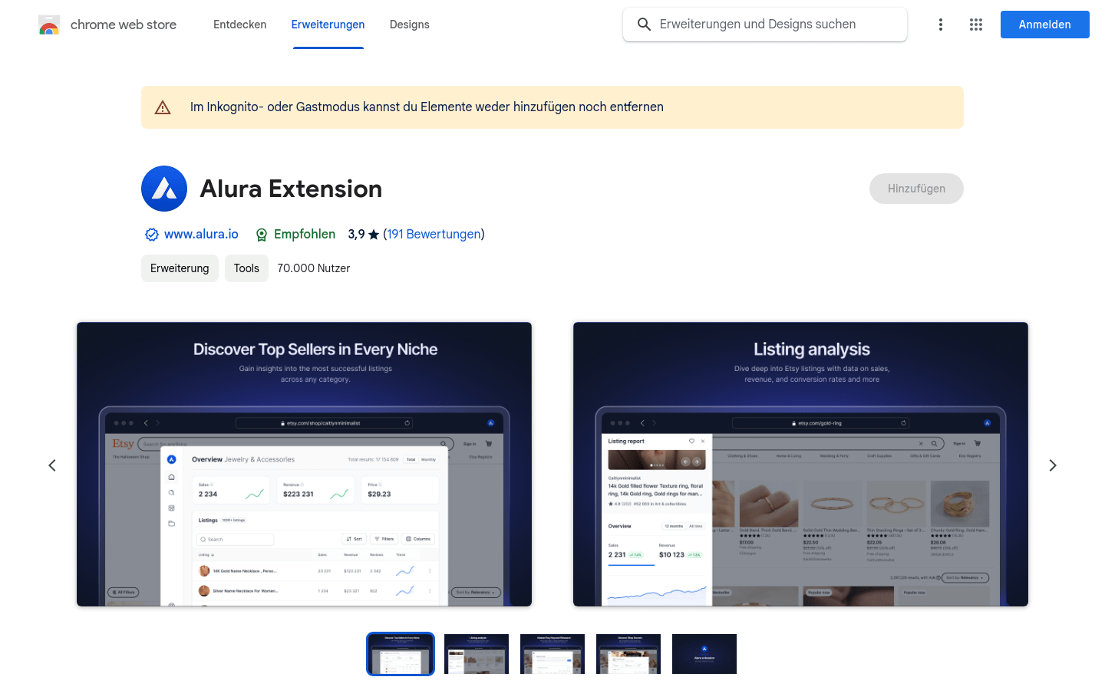Select the Tools category chip
This screenshot has width=1105, height=690.
(246, 268)
